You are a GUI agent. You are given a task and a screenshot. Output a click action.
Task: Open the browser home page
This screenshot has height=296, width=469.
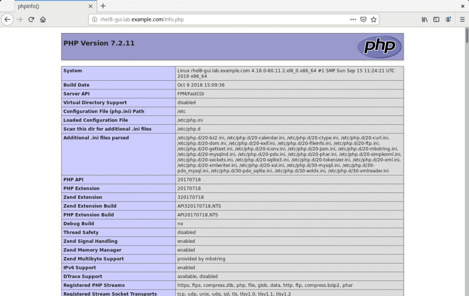(x=43, y=19)
